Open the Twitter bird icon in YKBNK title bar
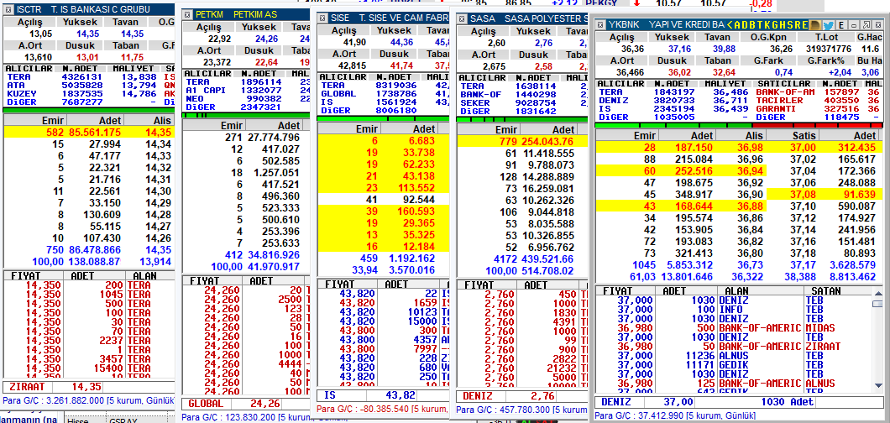890x423 pixels. [x=828, y=25]
